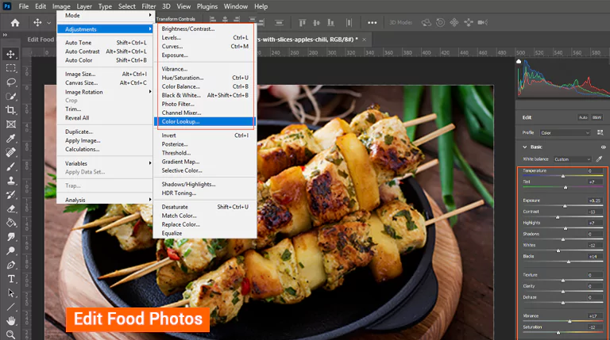This screenshot has height=340, width=610.
Task: Choose Shadows/Highlights adjustment
Action: (205, 184)
